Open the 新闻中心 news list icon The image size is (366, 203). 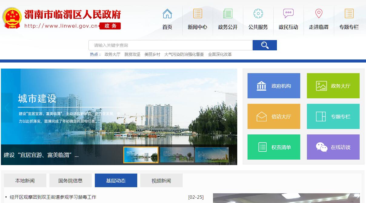click(197, 14)
